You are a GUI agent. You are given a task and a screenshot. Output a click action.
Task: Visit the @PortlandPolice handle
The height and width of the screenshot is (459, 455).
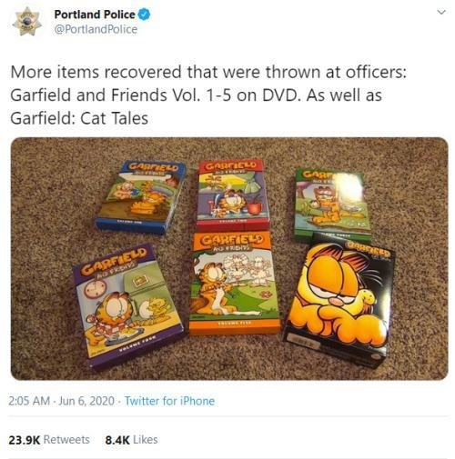96,29
